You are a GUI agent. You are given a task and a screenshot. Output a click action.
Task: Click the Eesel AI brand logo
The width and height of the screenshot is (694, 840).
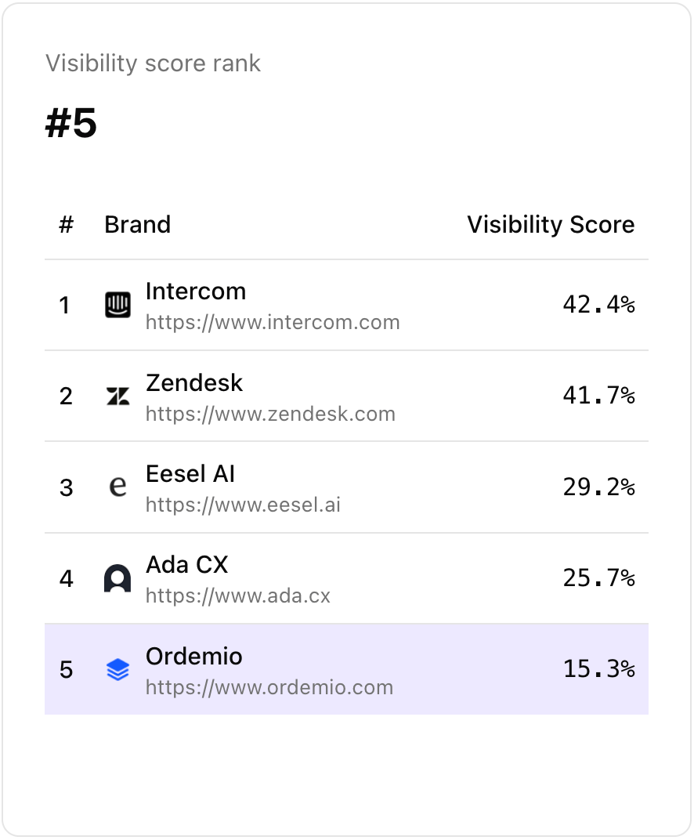click(x=117, y=487)
